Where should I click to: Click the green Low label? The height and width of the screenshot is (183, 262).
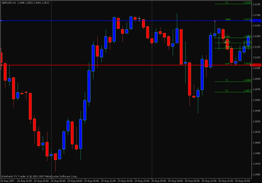click(x=227, y=64)
